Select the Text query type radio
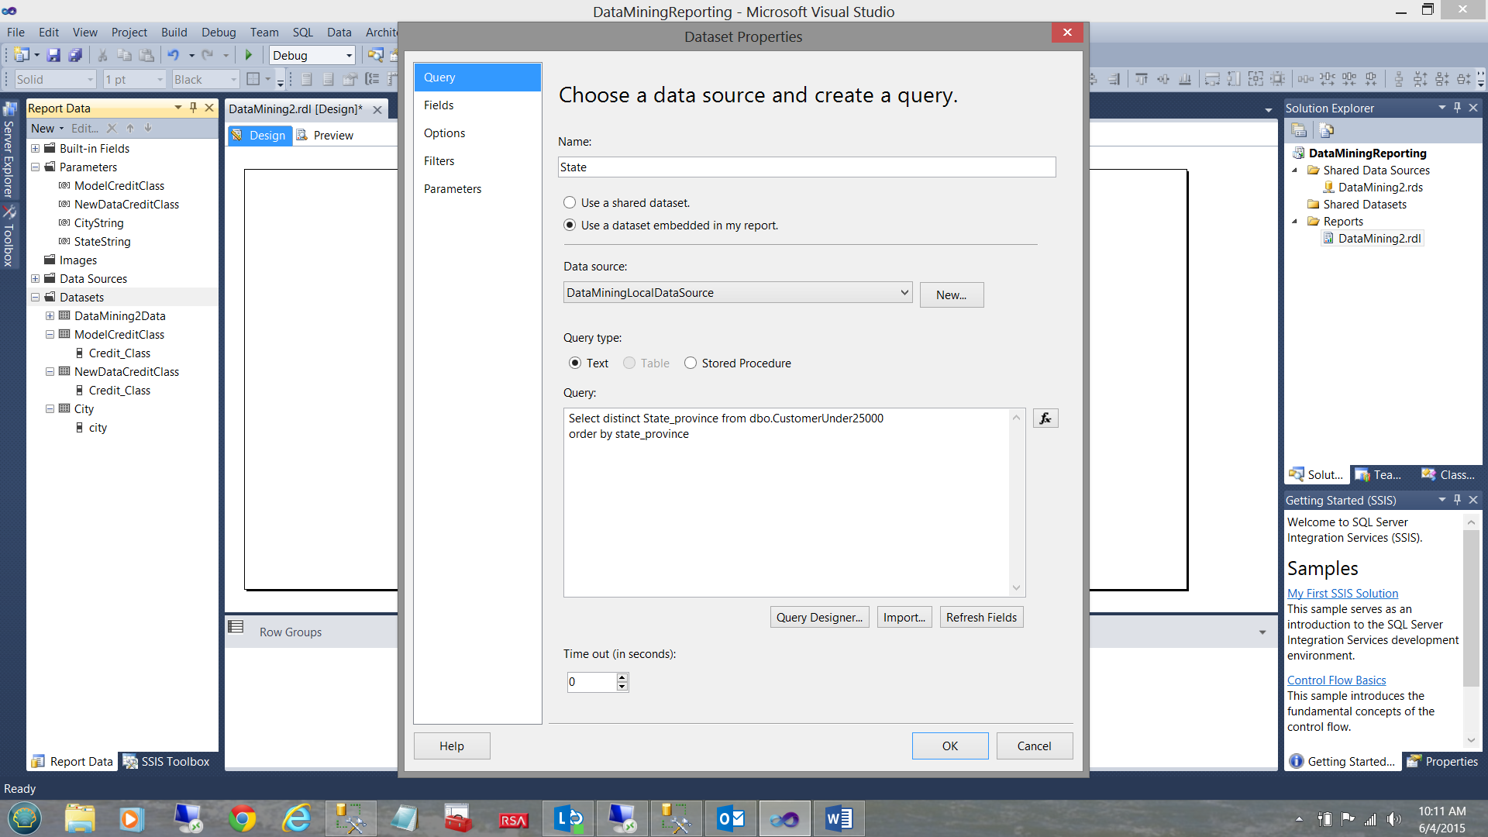The height and width of the screenshot is (837, 1488). [575, 363]
